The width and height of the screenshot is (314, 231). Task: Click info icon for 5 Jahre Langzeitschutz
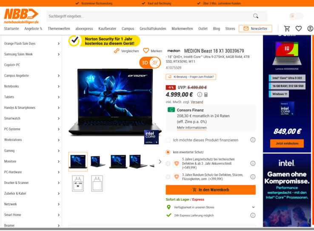(x=253, y=163)
